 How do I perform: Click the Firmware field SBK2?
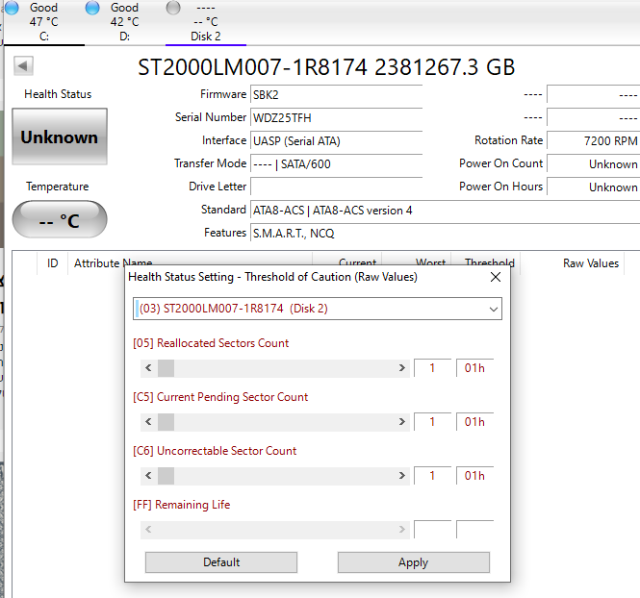336,95
